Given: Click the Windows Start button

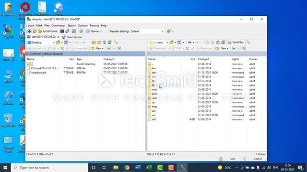Looking at the screenshot, I should coord(5,168).
